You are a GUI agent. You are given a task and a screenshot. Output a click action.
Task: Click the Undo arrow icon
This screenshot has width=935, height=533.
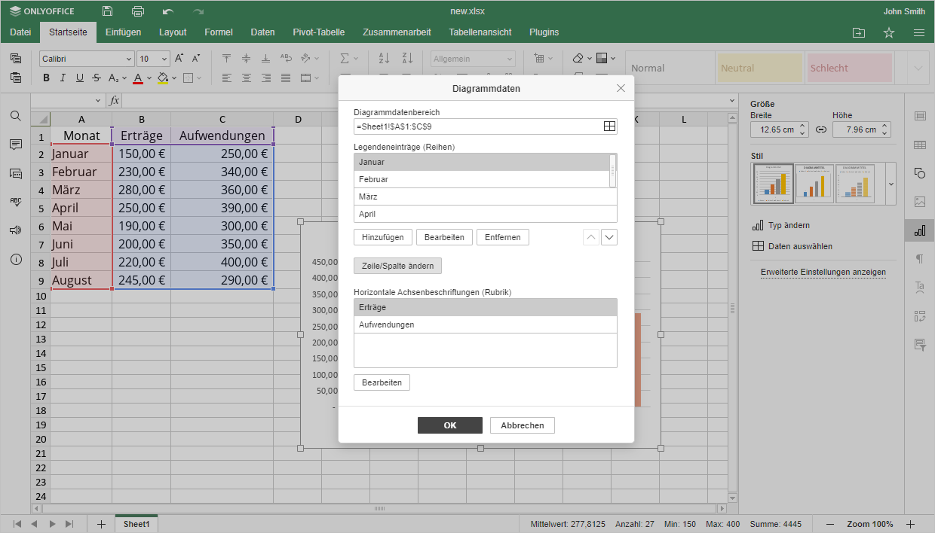point(168,11)
